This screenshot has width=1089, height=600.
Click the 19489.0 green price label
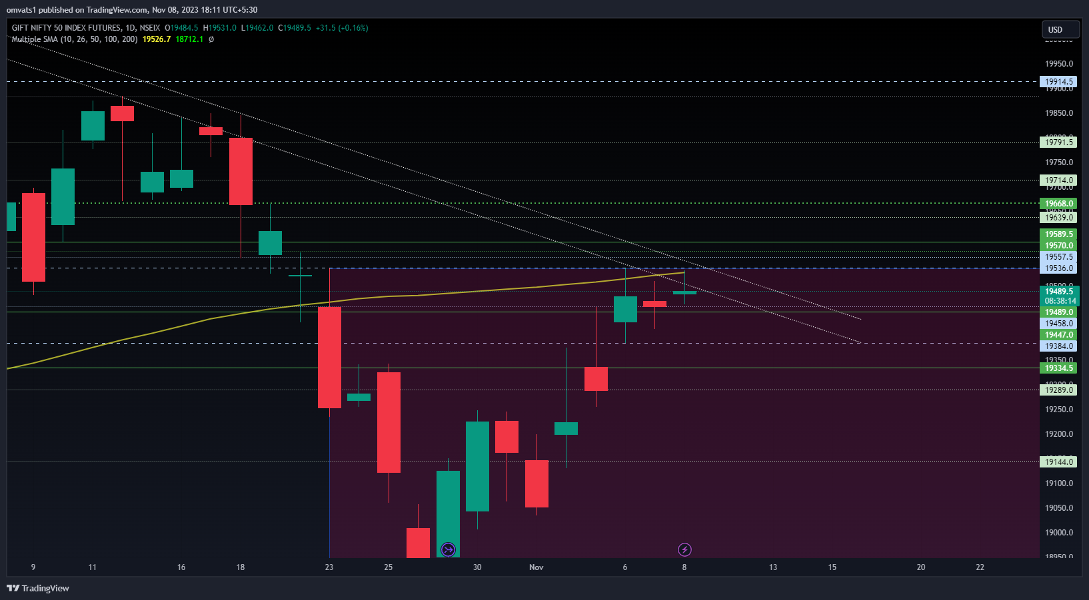point(1058,312)
